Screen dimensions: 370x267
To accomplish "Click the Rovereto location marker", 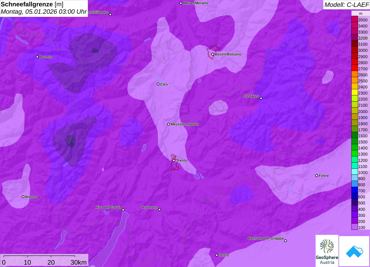I will 159,210.
